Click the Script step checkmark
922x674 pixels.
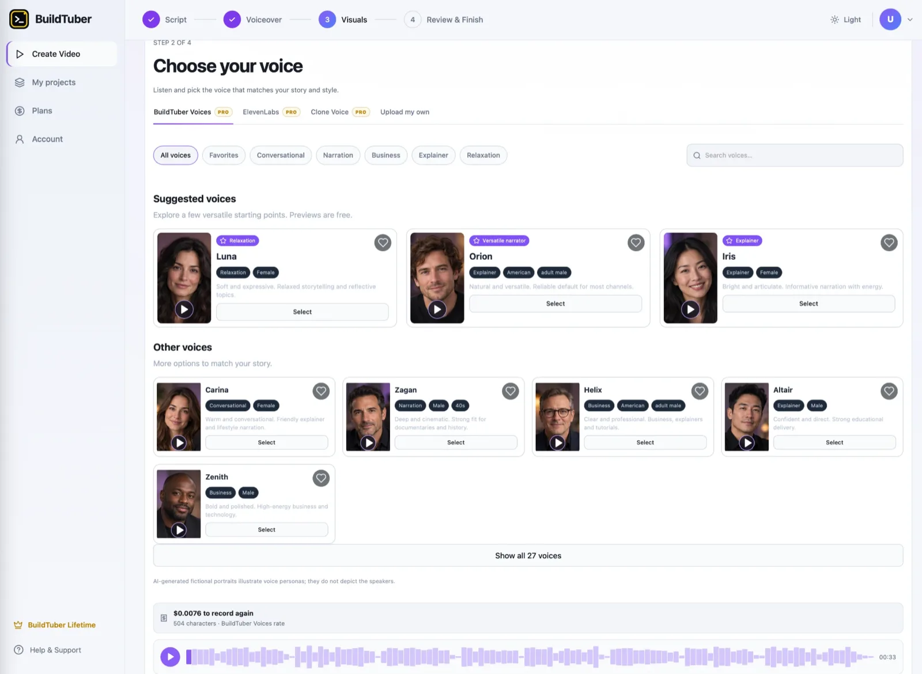coord(151,20)
